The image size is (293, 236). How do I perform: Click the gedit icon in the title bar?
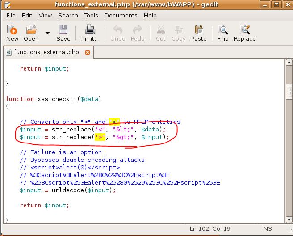click(x=8, y=5)
